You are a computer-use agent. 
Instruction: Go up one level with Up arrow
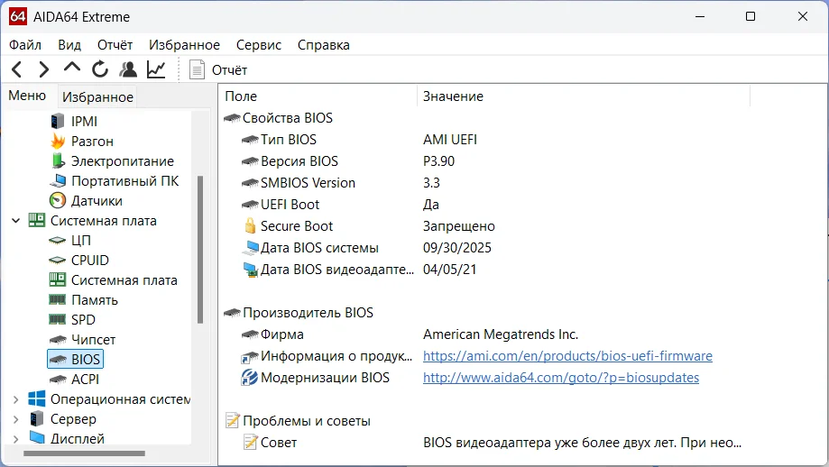tap(72, 69)
